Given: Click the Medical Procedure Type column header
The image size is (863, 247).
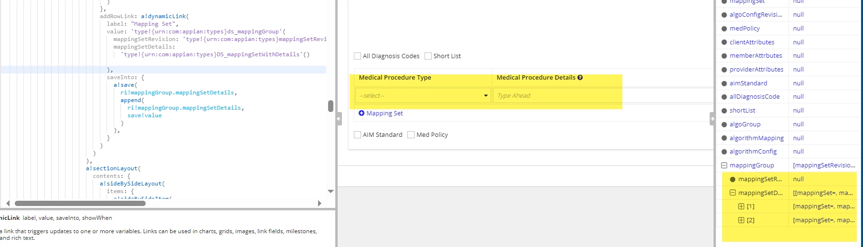Looking at the screenshot, I should 395,78.
